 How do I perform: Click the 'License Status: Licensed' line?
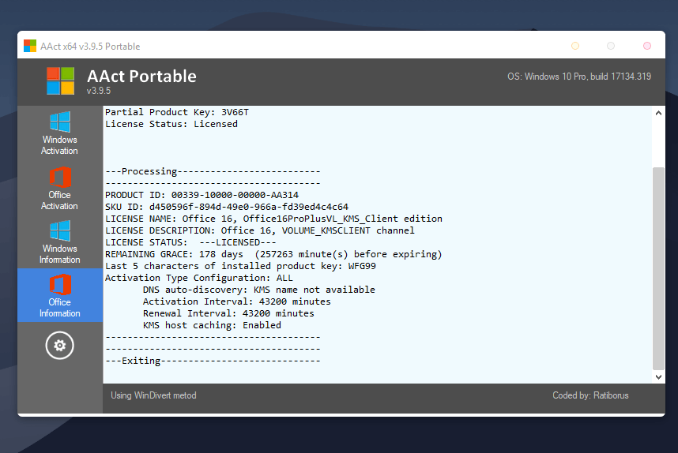coord(171,124)
